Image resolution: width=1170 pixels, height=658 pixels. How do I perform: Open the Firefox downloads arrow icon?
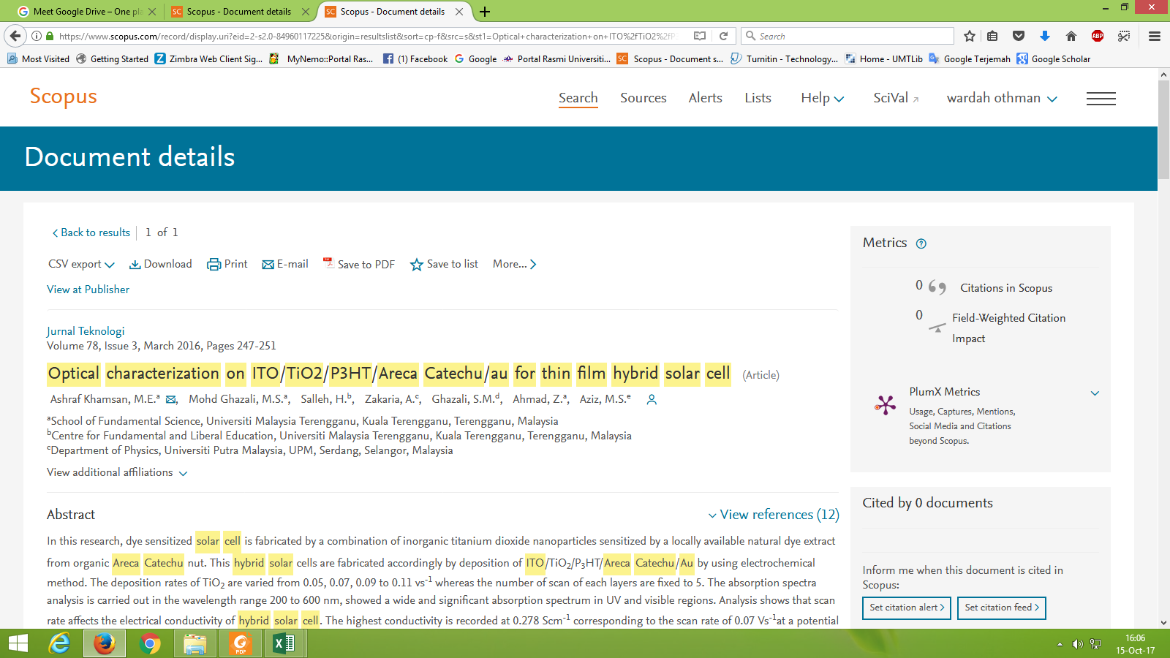[1044, 36]
